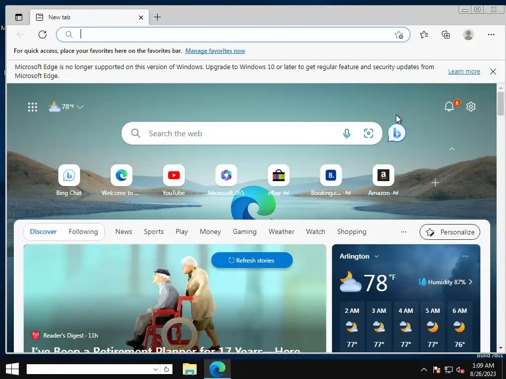Start voice search with microphone icon

pyautogui.click(x=346, y=133)
